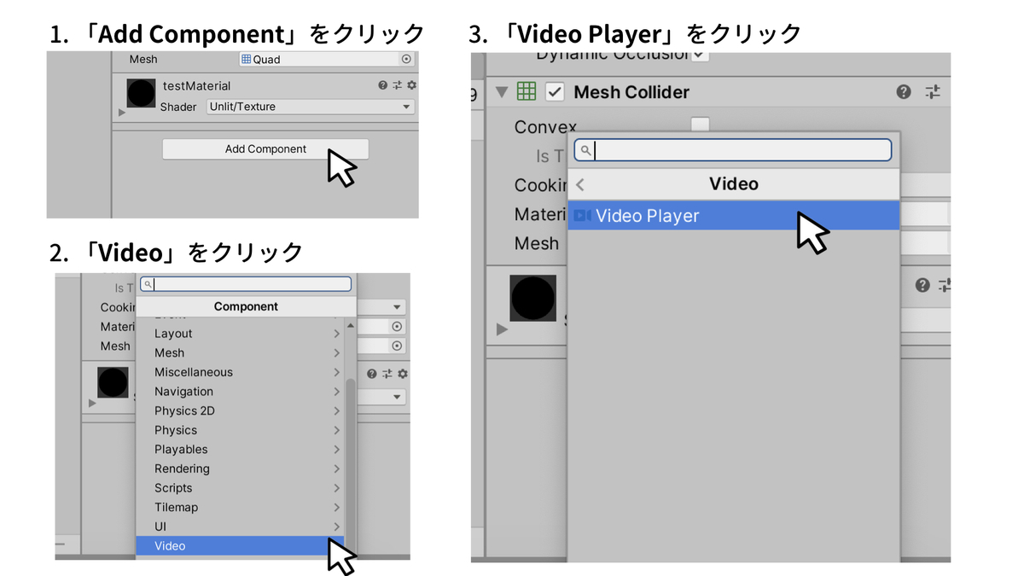Image resolution: width=1024 pixels, height=576 pixels.
Task: Open shader dropdown arrow in step 2
Action: (x=398, y=398)
